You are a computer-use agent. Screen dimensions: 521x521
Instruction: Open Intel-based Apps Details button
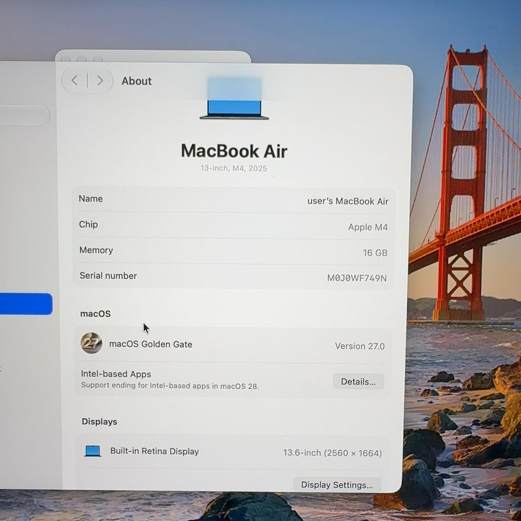click(x=358, y=382)
